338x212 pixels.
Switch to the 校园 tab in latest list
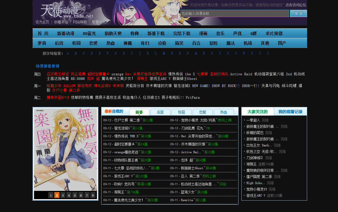182,112
